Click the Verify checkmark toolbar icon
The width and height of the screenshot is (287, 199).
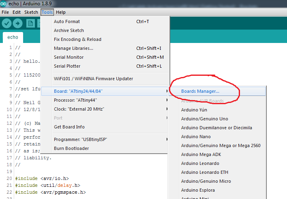click(6, 24)
